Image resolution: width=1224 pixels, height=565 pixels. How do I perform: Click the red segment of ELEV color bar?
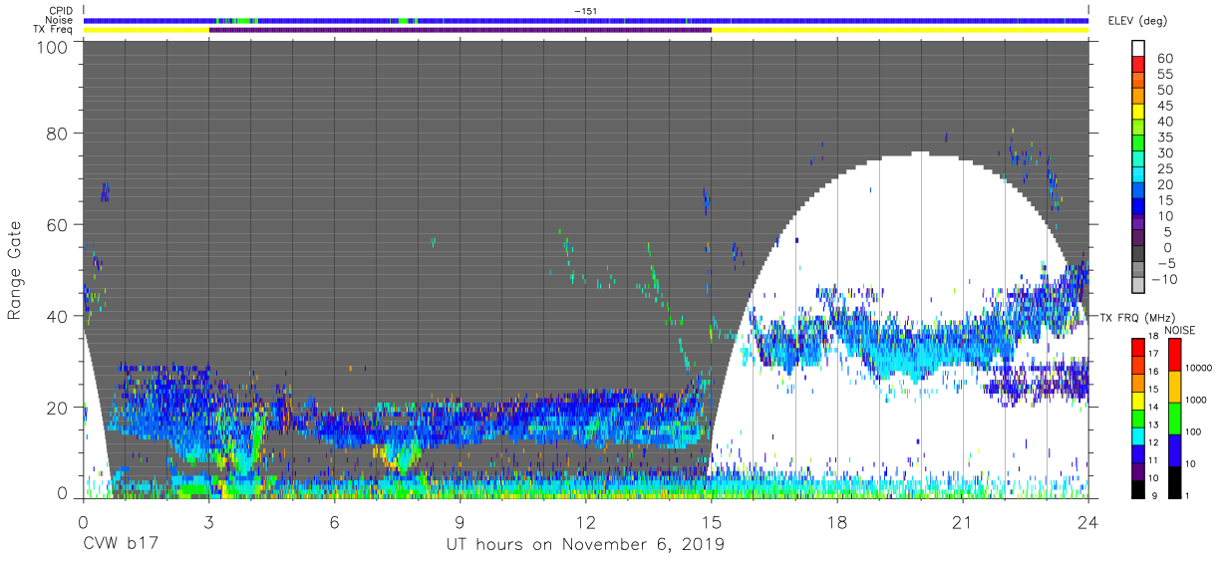tap(1139, 66)
